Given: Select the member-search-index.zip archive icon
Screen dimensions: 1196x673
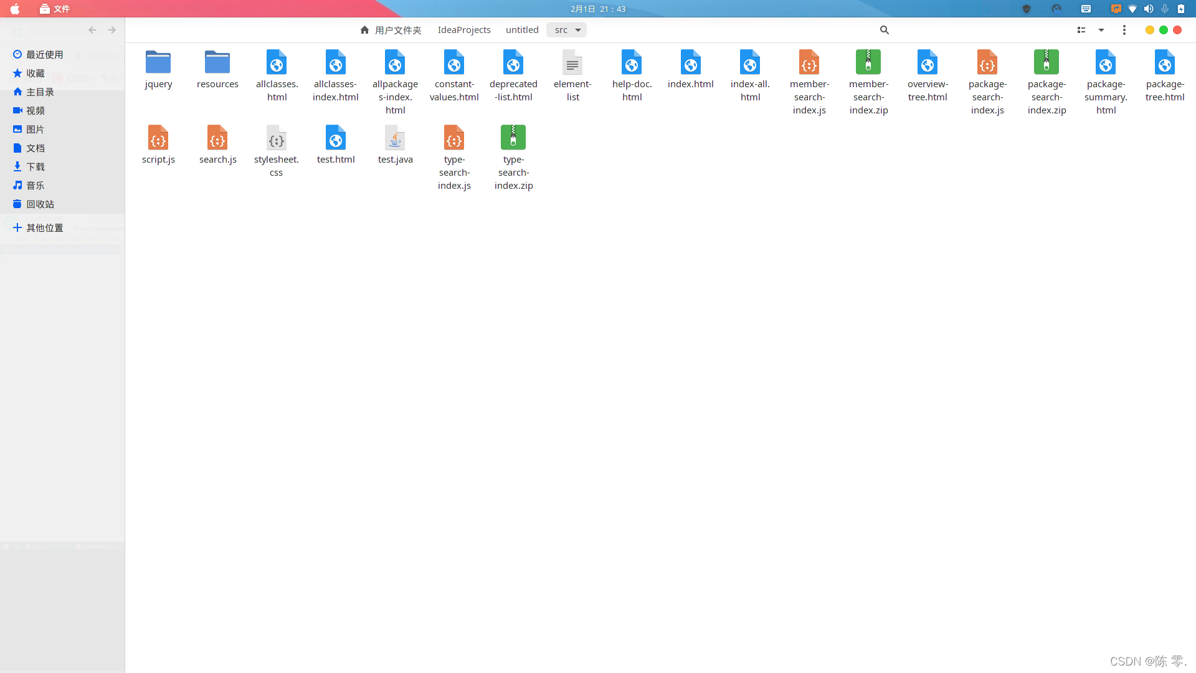Looking at the screenshot, I should coord(868,62).
